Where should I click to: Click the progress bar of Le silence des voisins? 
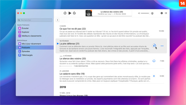[x=66, y=66]
